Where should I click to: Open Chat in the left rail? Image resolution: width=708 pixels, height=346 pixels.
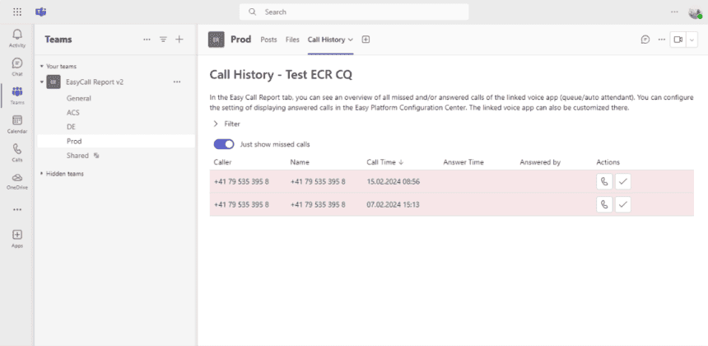click(x=17, y=67)
